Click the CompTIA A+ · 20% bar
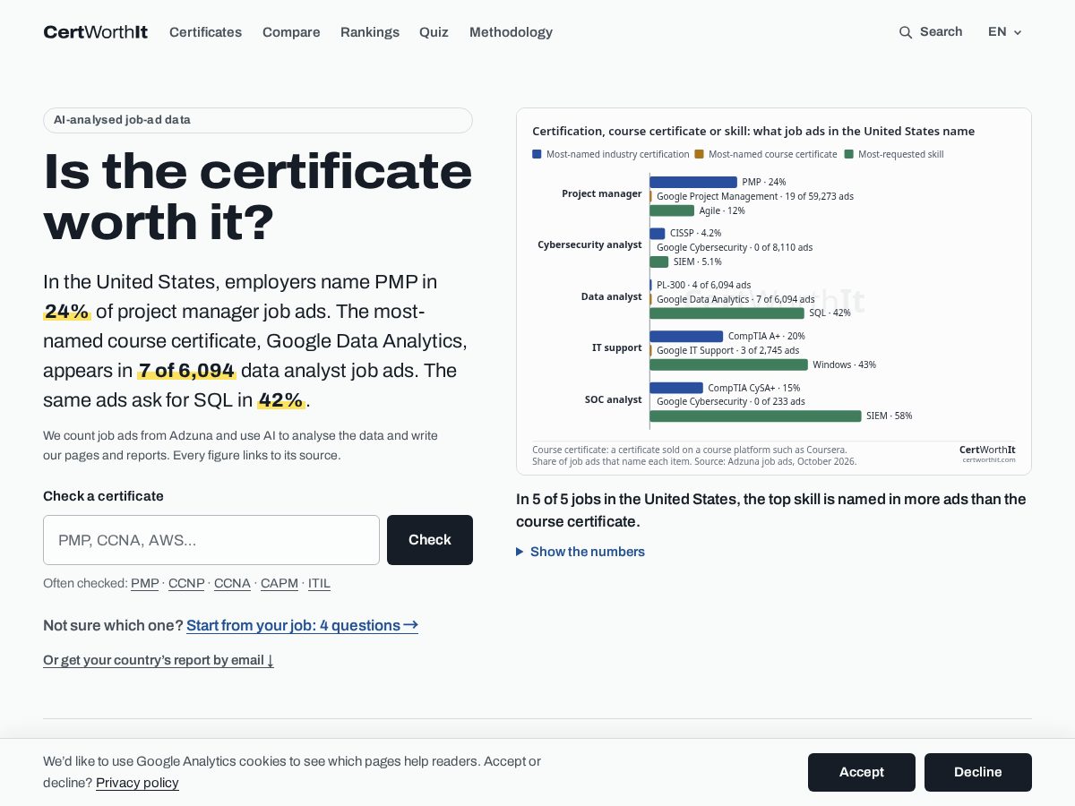Screen dimensions: 1075x806 click(686, 336)
